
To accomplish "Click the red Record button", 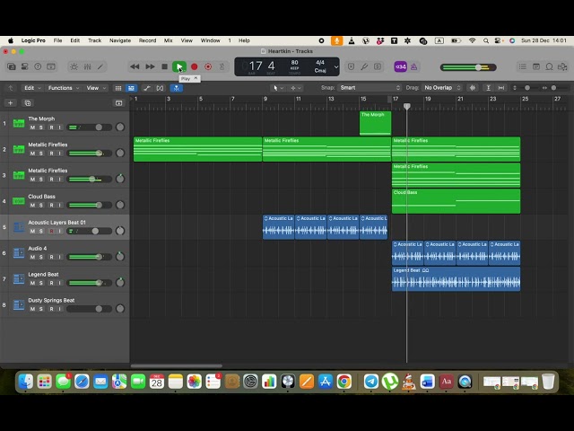I will coord(195,66).
